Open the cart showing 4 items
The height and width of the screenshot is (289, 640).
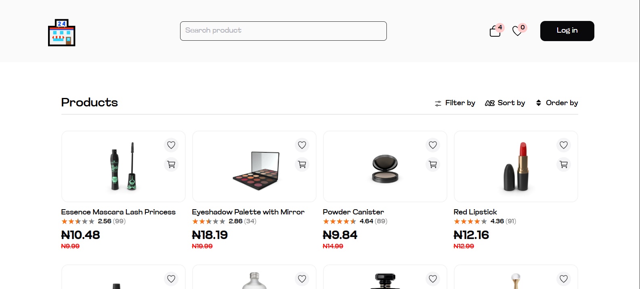click(x=495, y=31)
